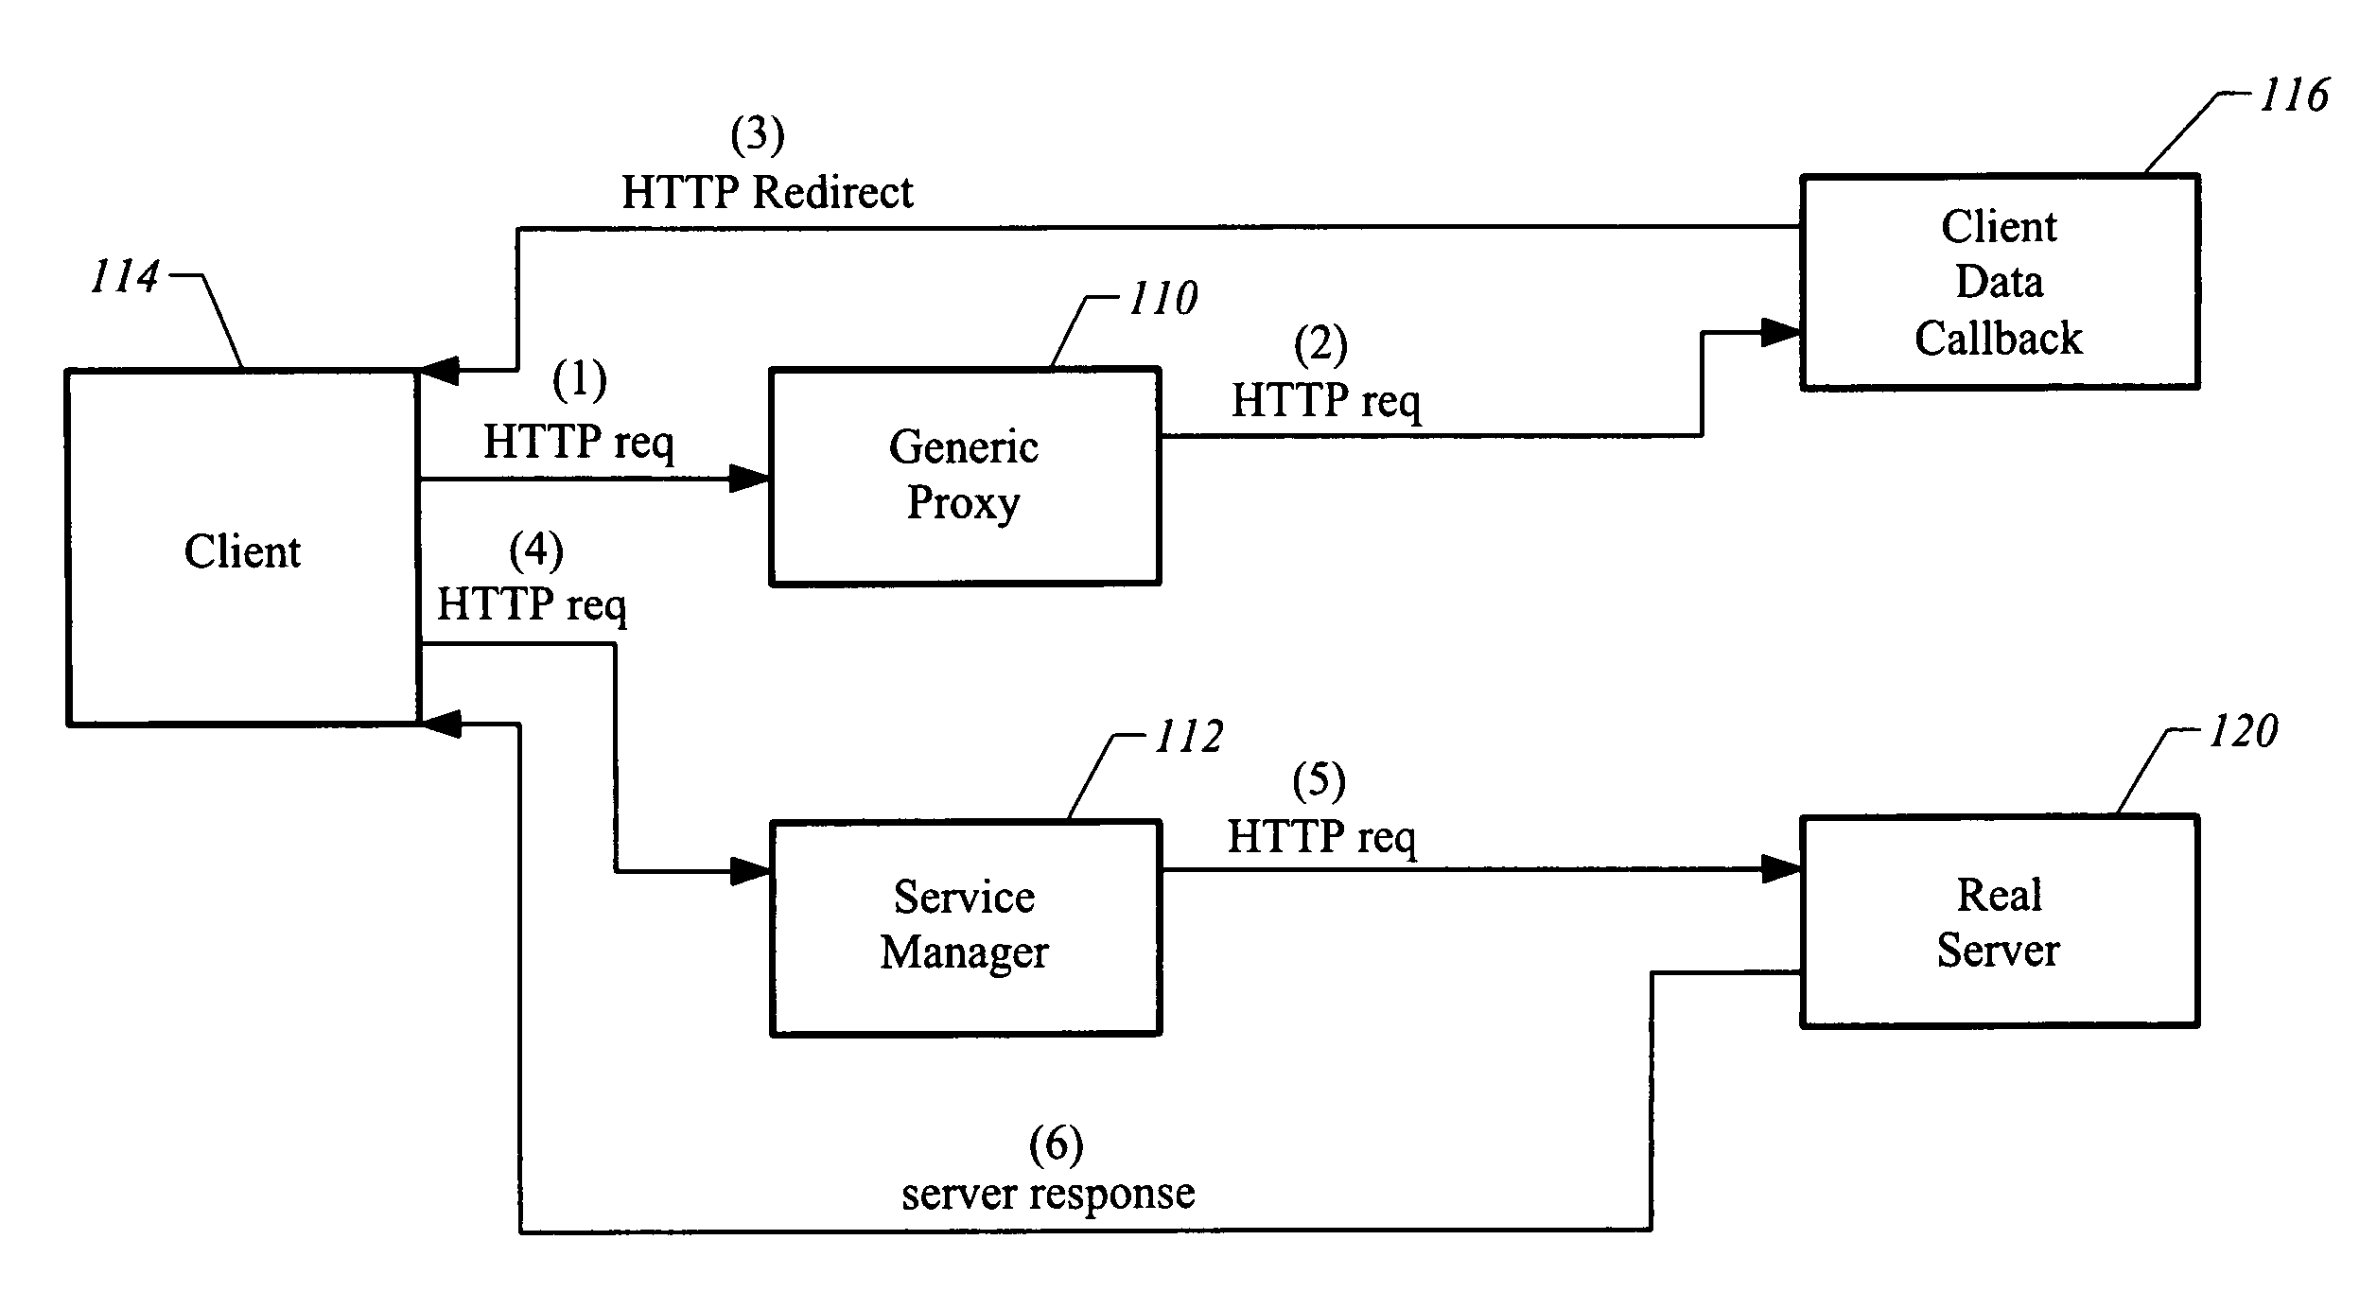Click the HTTP req label (5)

(1360, 828)
